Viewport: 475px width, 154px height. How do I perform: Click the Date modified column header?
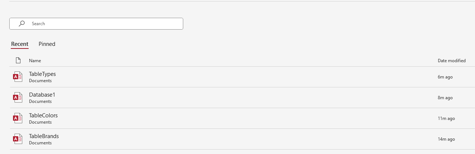coord(452,61)
